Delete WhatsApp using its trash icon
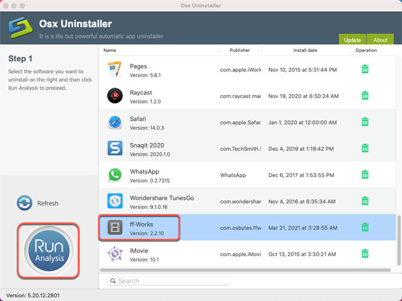Screen dimensions: 402x301 point(365,175)
